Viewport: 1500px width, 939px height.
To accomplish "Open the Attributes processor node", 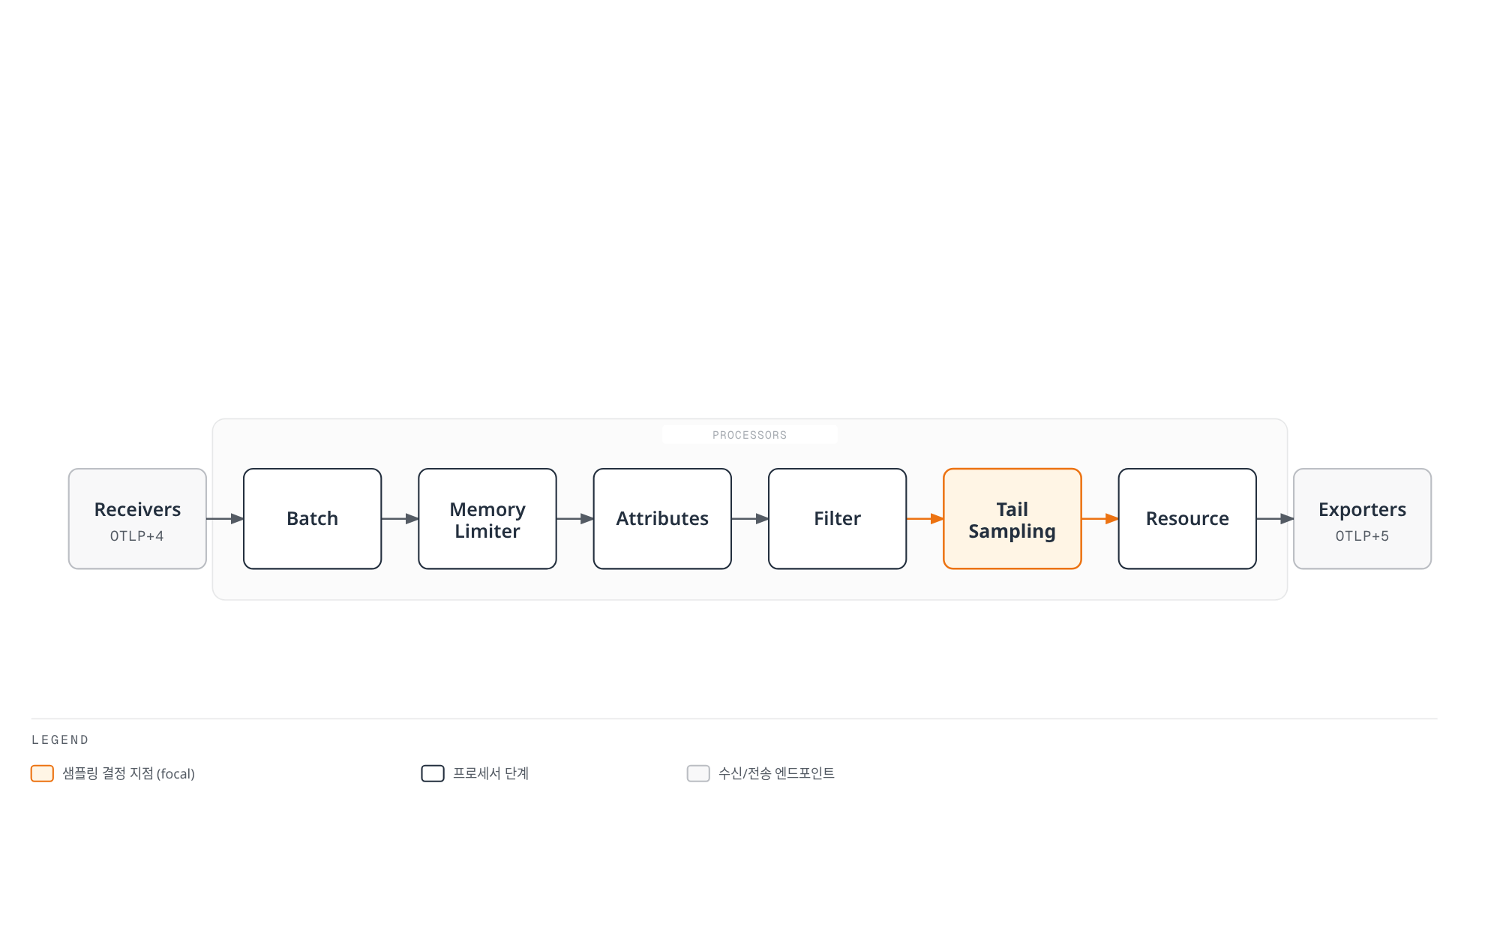I will pyautogui.click(x=662, y=519).
